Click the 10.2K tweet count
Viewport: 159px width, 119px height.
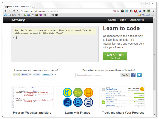tap(54, 75)
